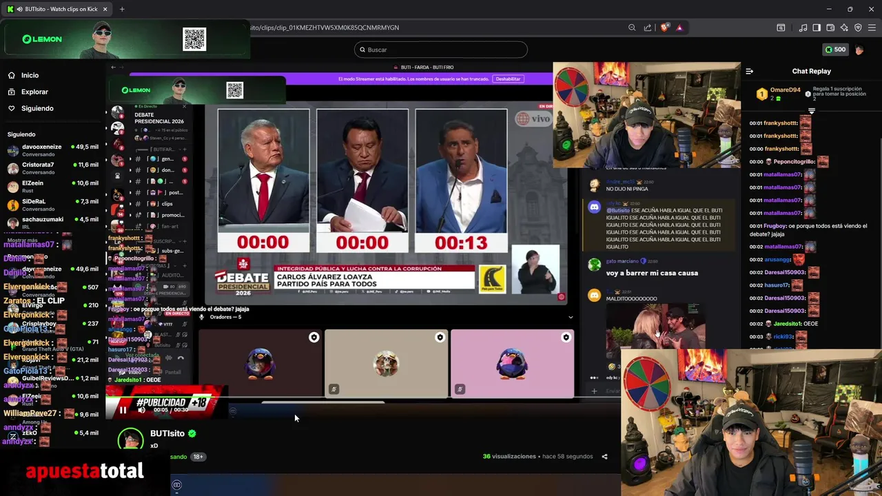This screenshot has width=882, height=496.
Task: Click the Brave Rewards triangle icon
Action: [679, 28]
